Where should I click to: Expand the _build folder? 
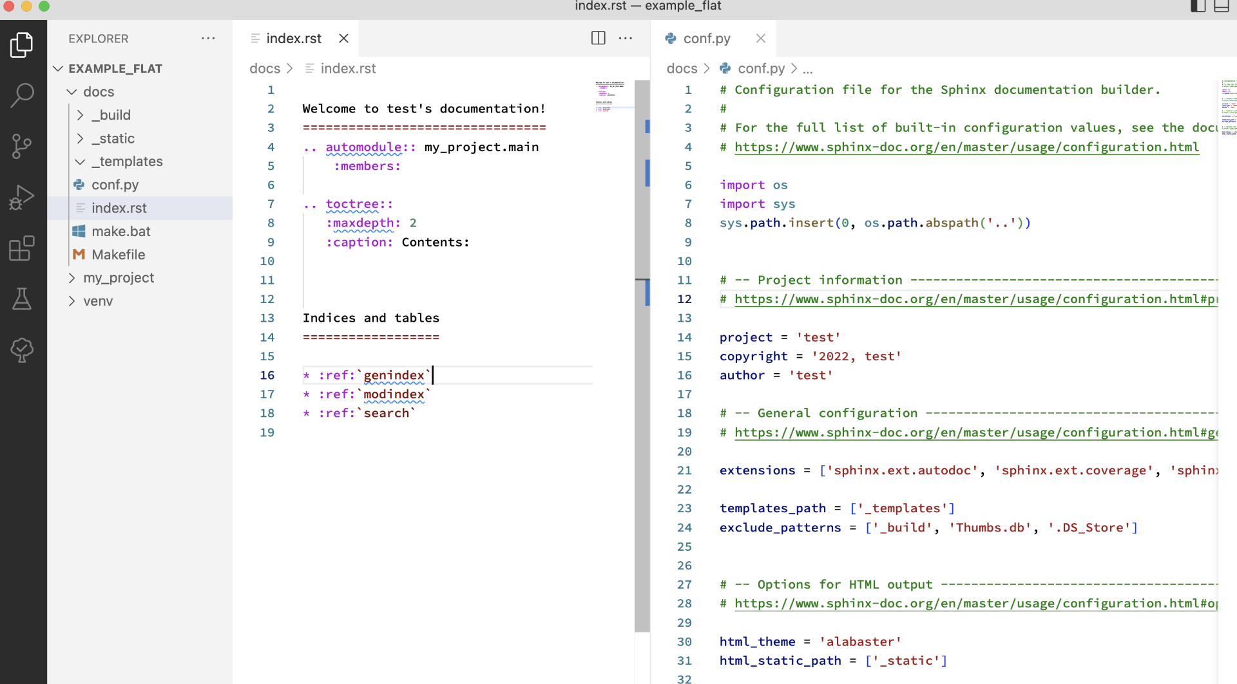81,115
